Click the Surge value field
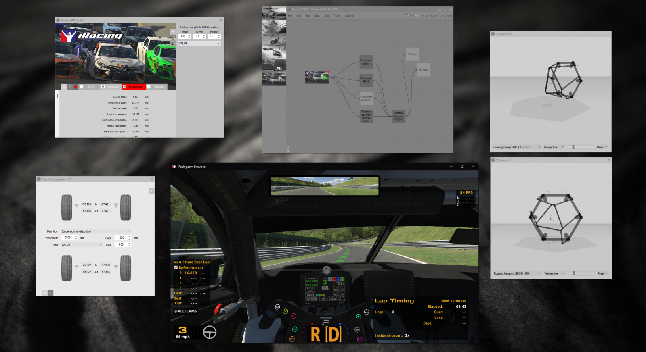The height and width of the screenshot is (352, 646). click(x=197, y=36)
